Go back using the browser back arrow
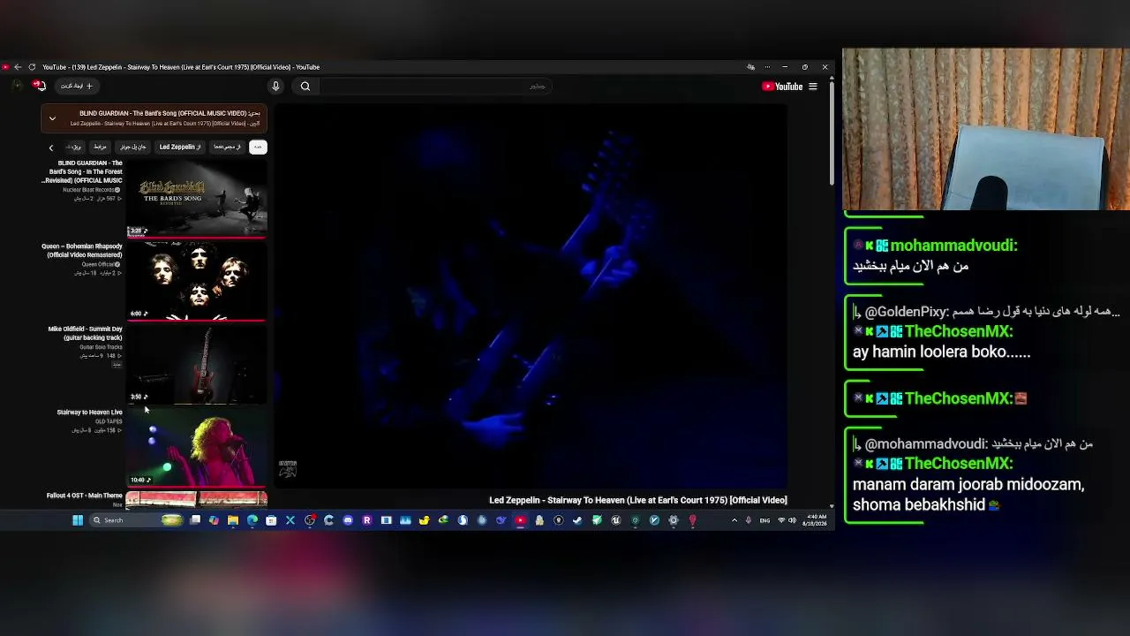Screen dimensions: 1130x636 pos(17,67)
